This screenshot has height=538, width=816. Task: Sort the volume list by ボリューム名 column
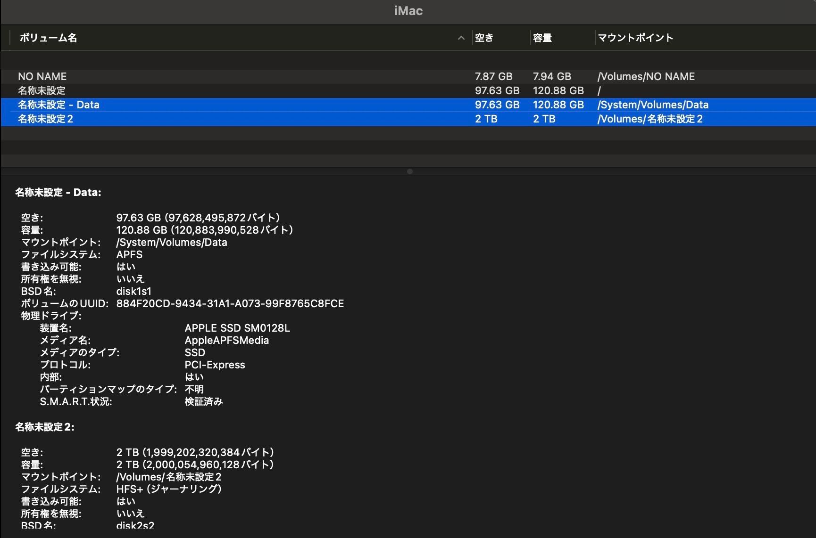click(x=48, y=38)
